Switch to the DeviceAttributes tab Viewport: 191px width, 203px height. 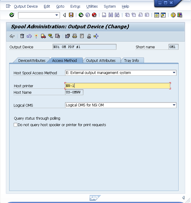tap(32, 61)
